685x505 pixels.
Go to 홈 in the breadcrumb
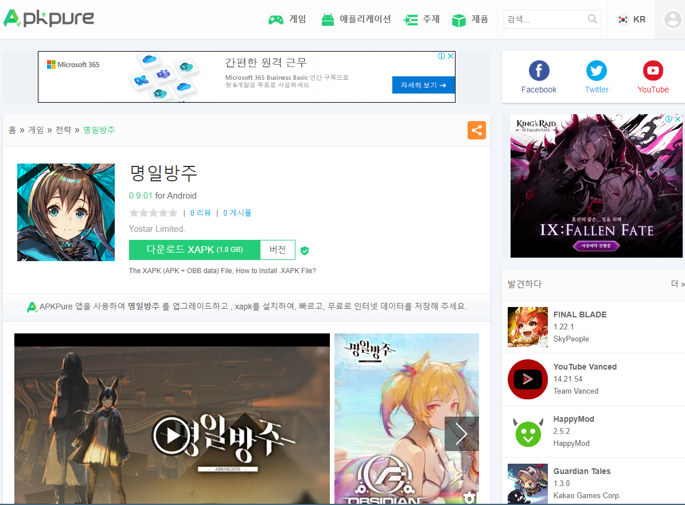click(x=12, y=130)
